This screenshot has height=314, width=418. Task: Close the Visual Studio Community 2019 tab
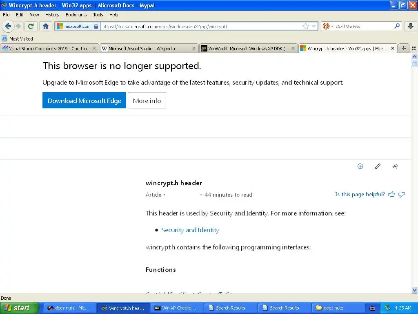(94, 48)
